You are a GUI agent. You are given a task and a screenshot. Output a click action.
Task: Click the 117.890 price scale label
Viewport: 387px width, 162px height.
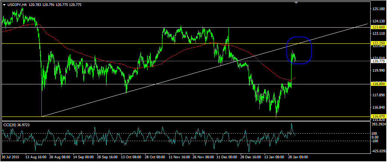(x=378, y=95)
